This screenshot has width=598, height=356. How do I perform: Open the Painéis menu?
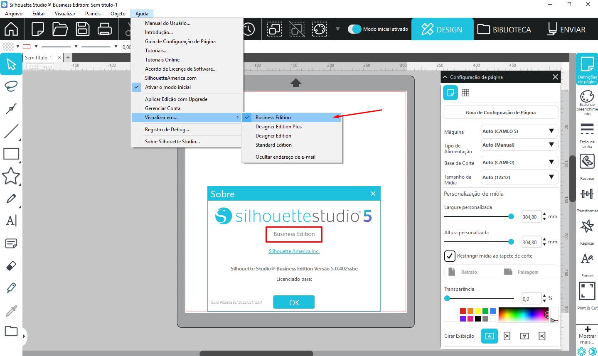click(93, 14)
